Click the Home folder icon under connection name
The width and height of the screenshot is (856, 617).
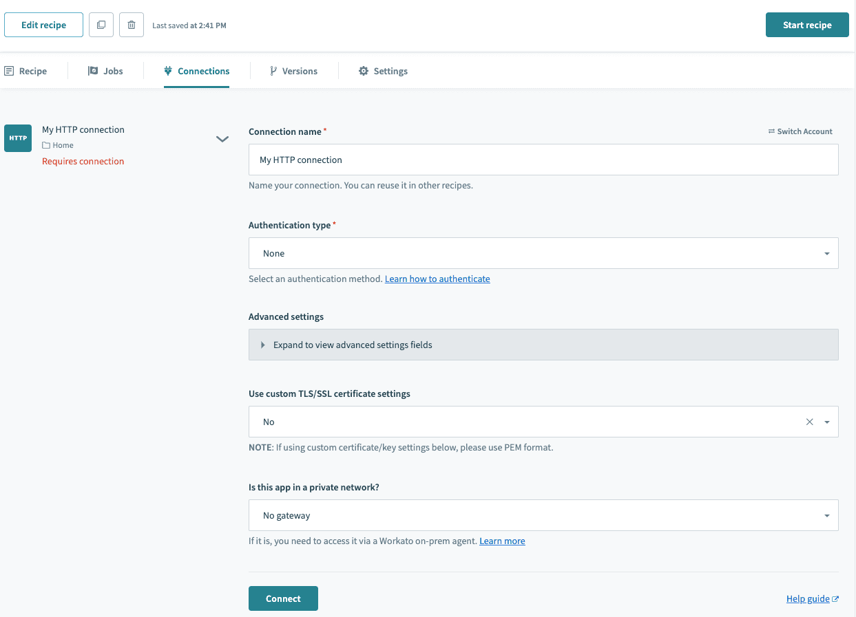45,144
